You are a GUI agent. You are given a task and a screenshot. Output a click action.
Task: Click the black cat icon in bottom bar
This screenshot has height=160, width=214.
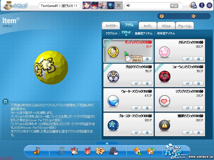(114, 151)
